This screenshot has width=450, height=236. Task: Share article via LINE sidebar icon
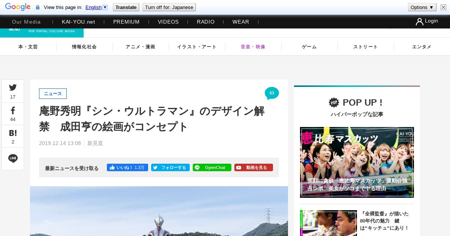[x=13, y=158]
